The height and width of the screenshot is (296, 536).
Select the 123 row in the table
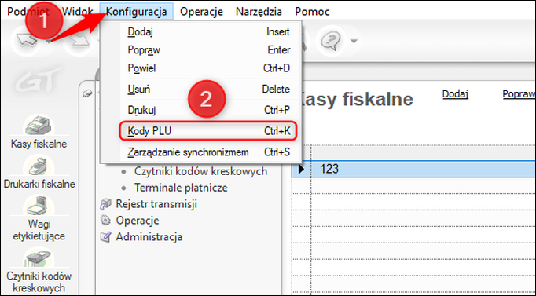coord(413,169)
